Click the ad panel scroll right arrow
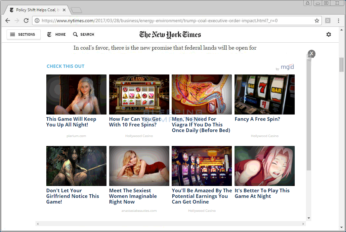 (x=303, y=224)
